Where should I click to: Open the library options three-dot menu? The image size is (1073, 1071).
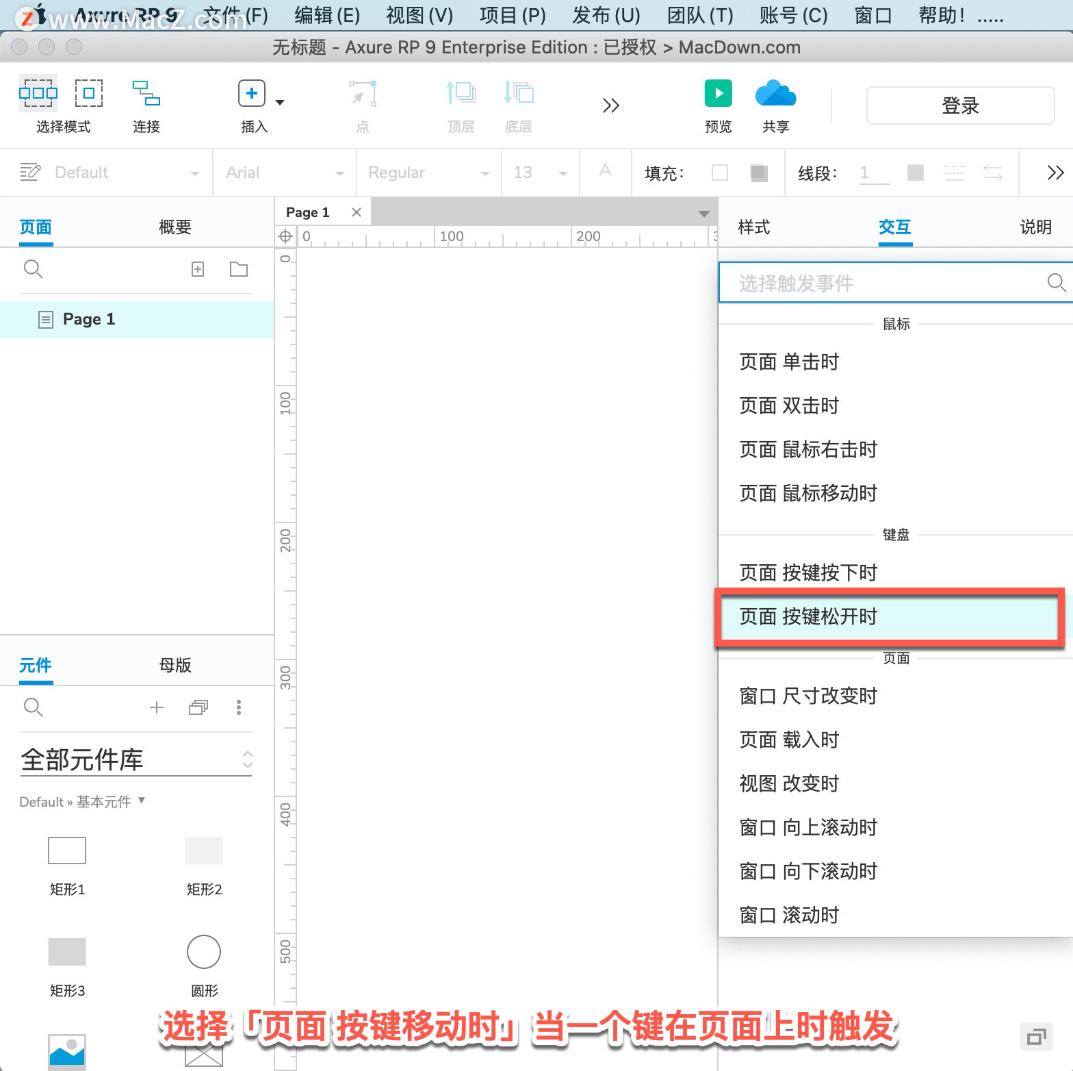click(239, 707)
